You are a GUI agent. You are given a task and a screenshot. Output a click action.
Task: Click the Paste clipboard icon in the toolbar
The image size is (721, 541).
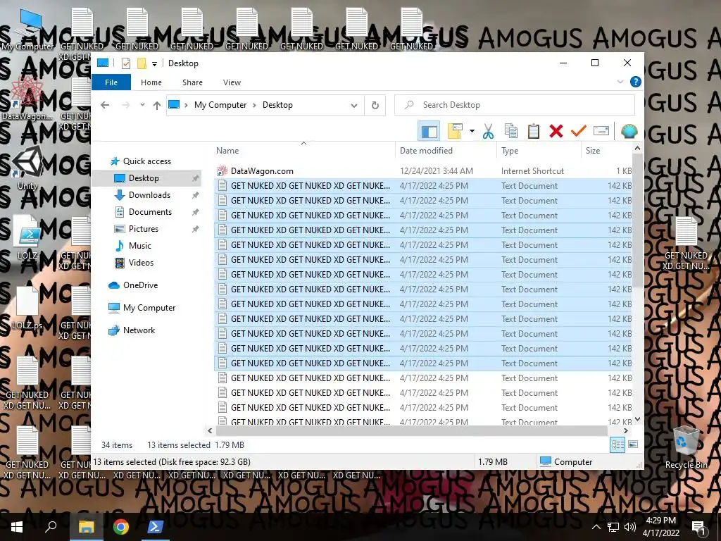pos(534,131)
